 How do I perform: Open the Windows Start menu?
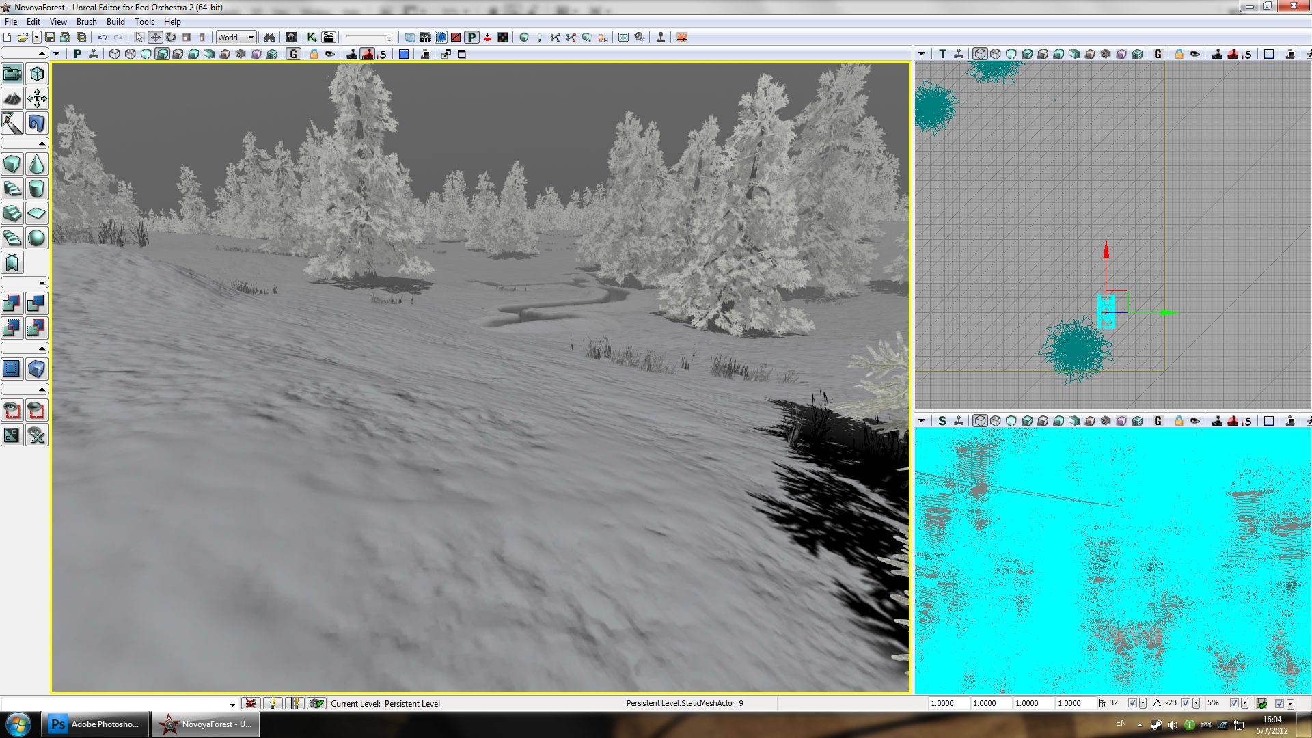[x=18, y=724]
